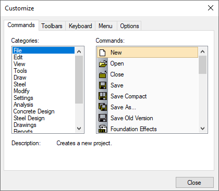Click the Save Old Version icon

pos(103,118)
